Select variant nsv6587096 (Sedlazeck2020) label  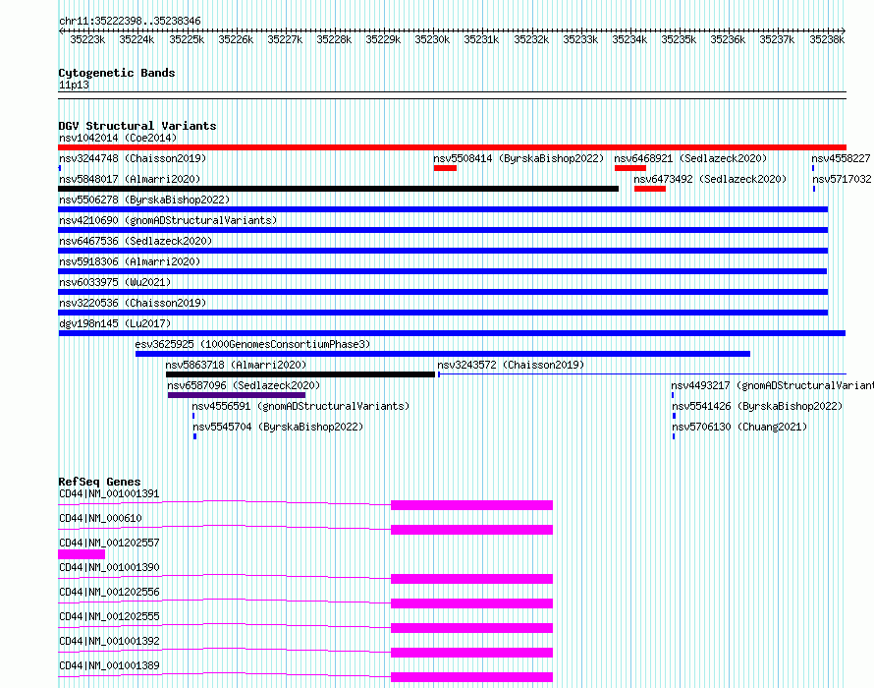point(244,385)
